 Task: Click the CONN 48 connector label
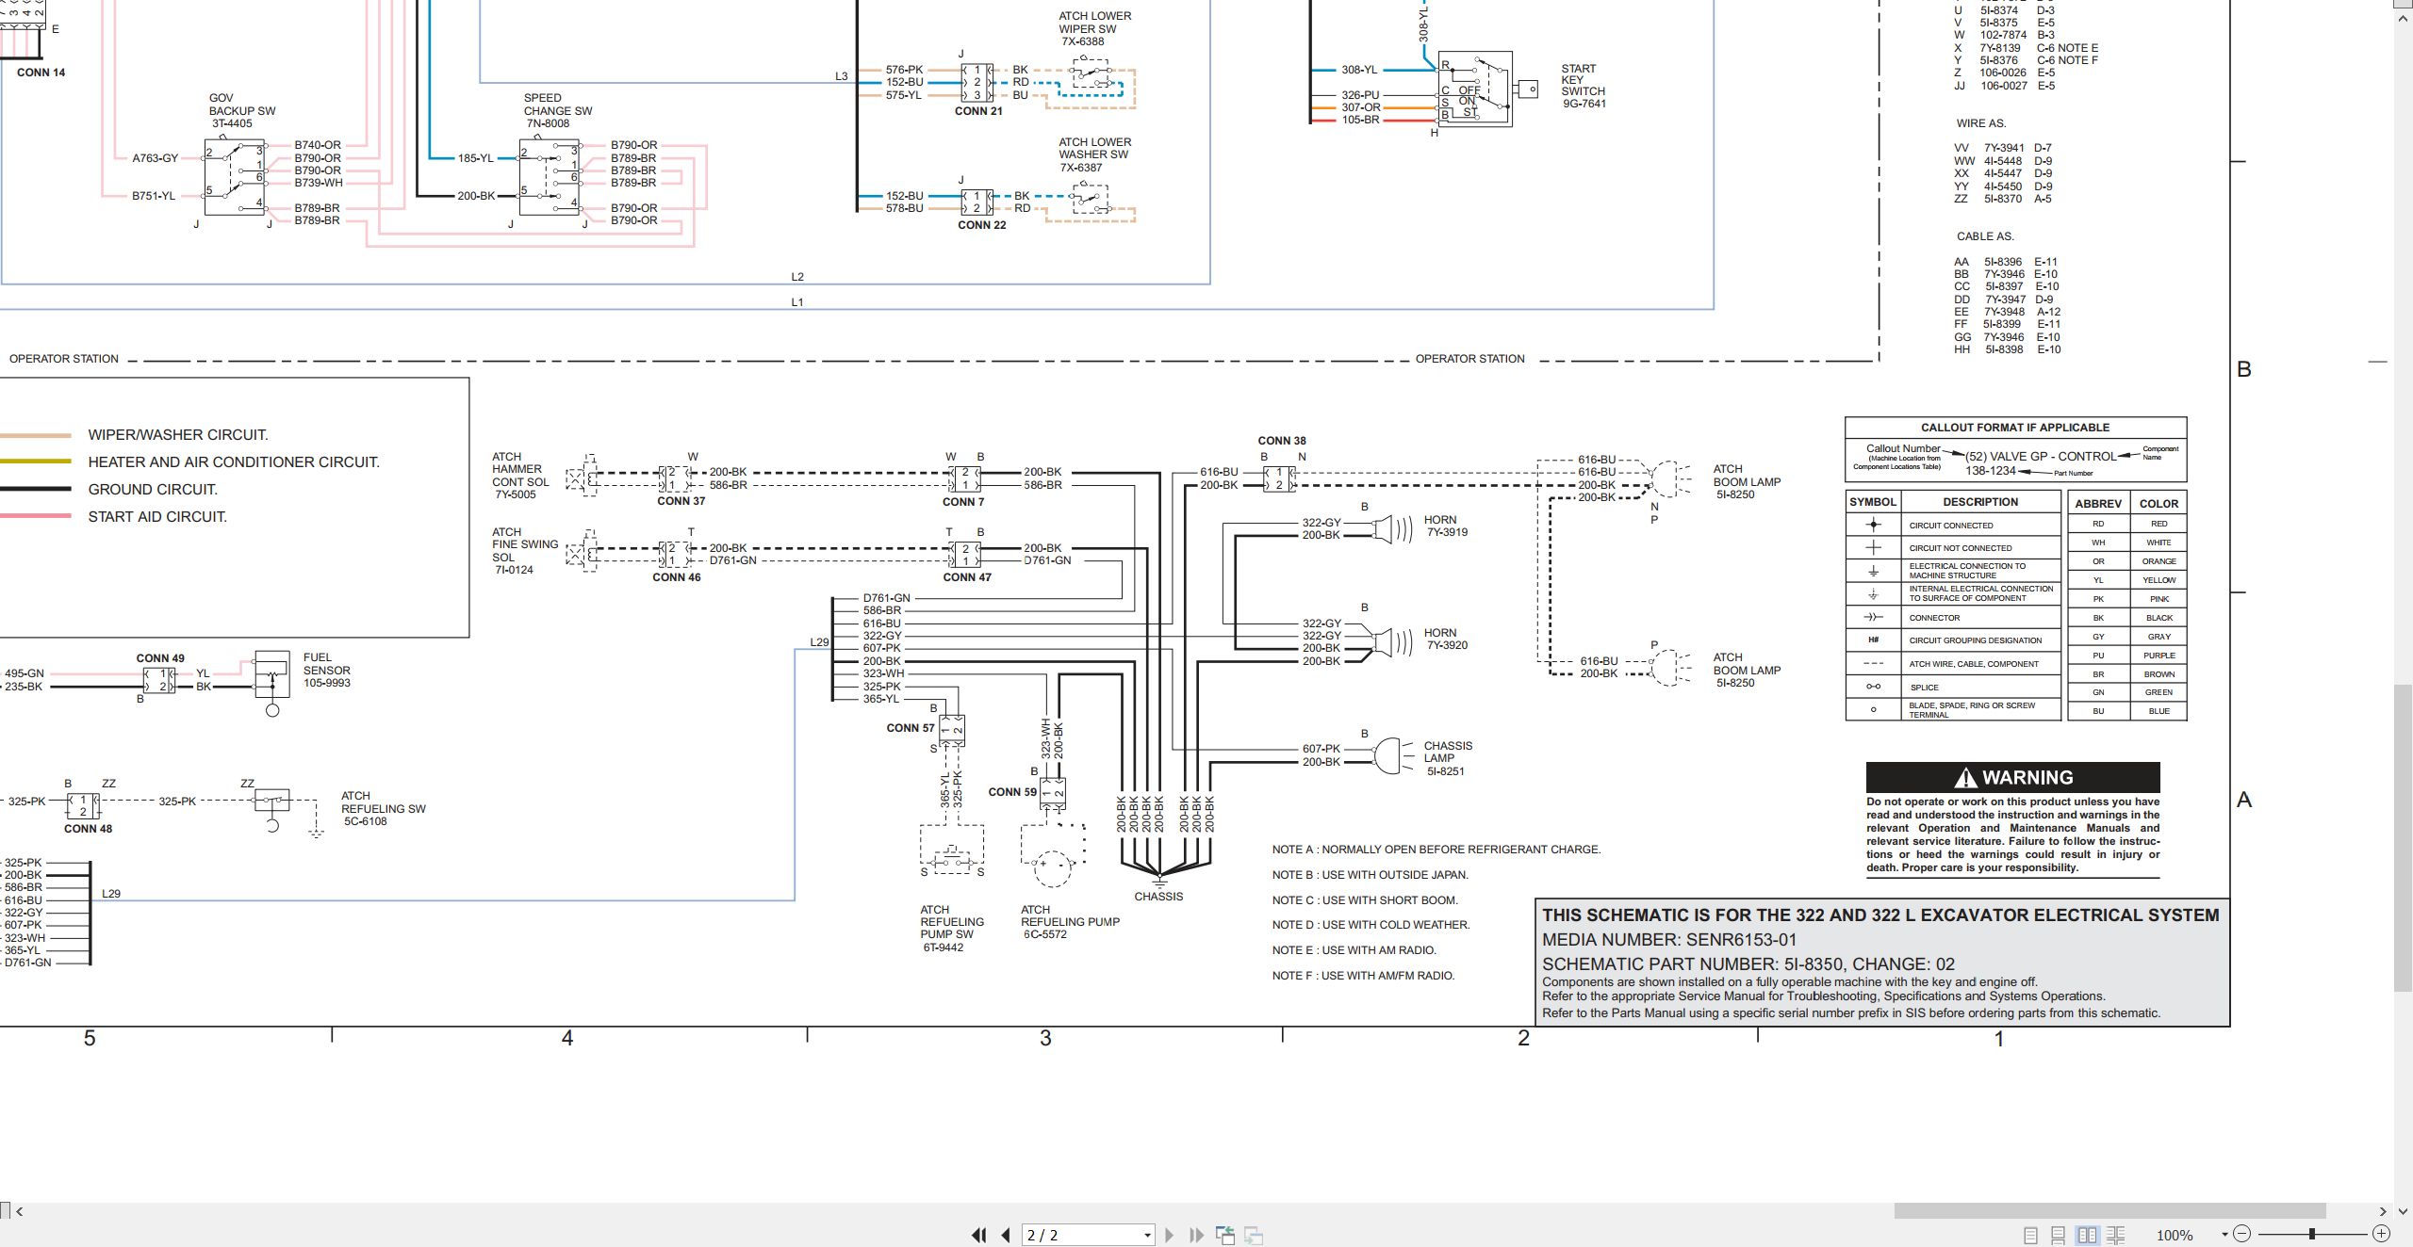pyautogui.click(x=88, y=828)
